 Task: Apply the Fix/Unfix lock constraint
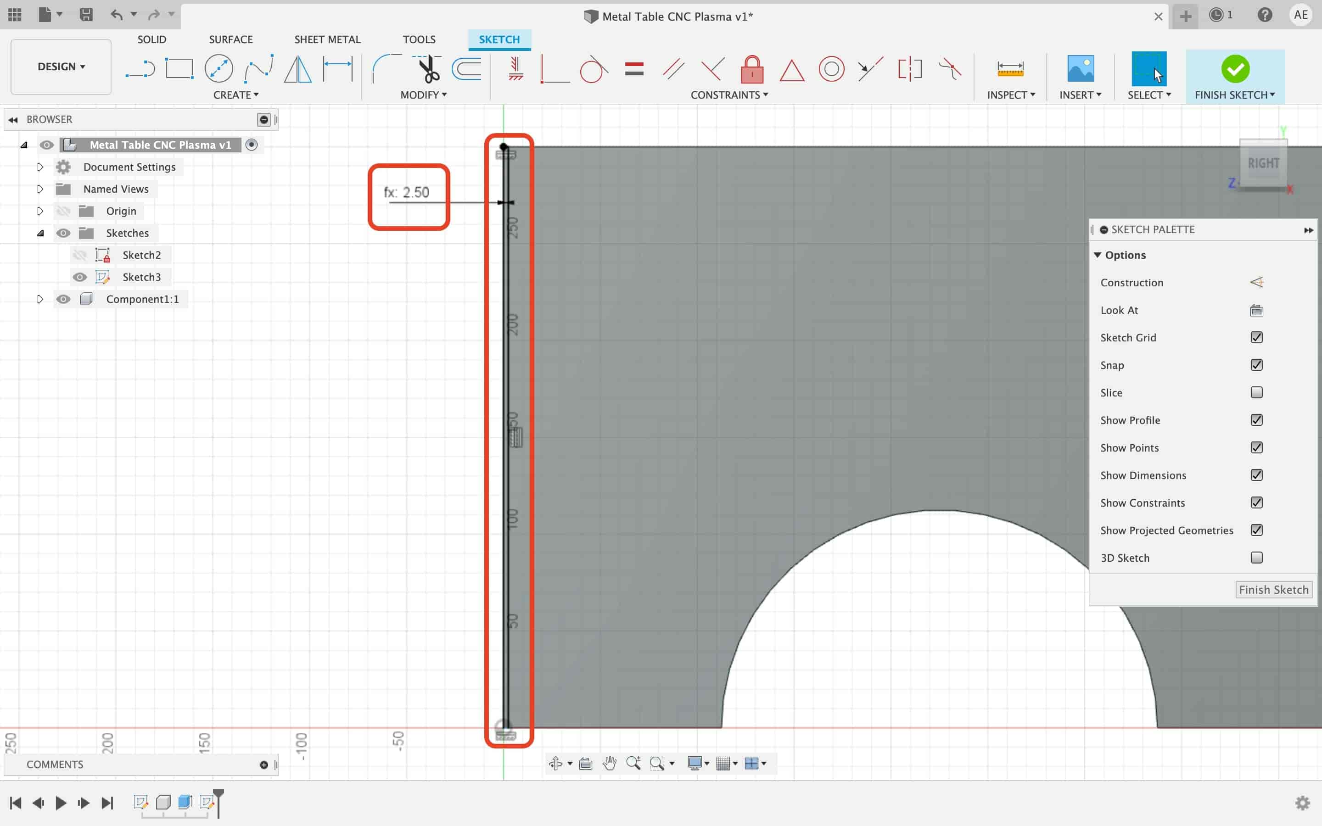(x=752, y=69)
